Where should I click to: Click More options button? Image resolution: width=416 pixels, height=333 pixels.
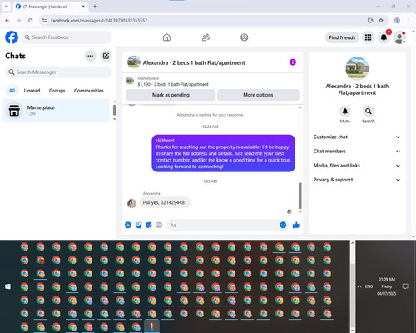[258, 95]
